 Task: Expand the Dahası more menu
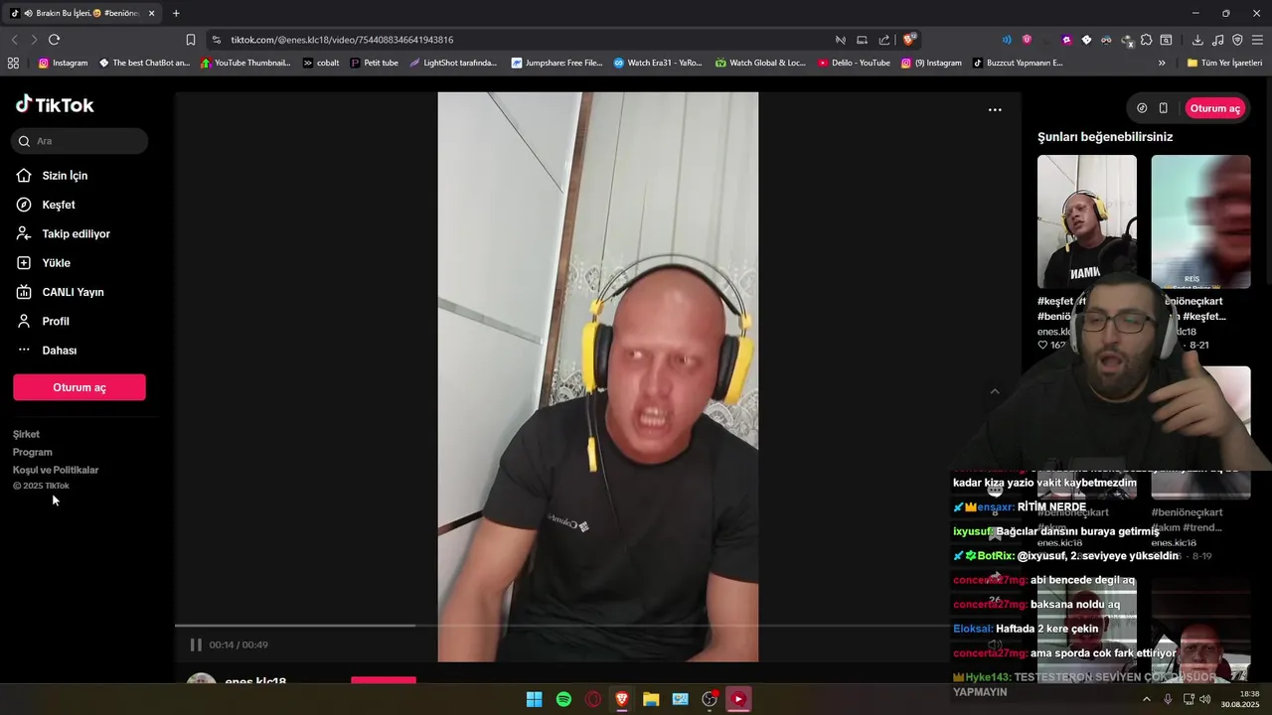pyautogui.click(x=59, y=351)
